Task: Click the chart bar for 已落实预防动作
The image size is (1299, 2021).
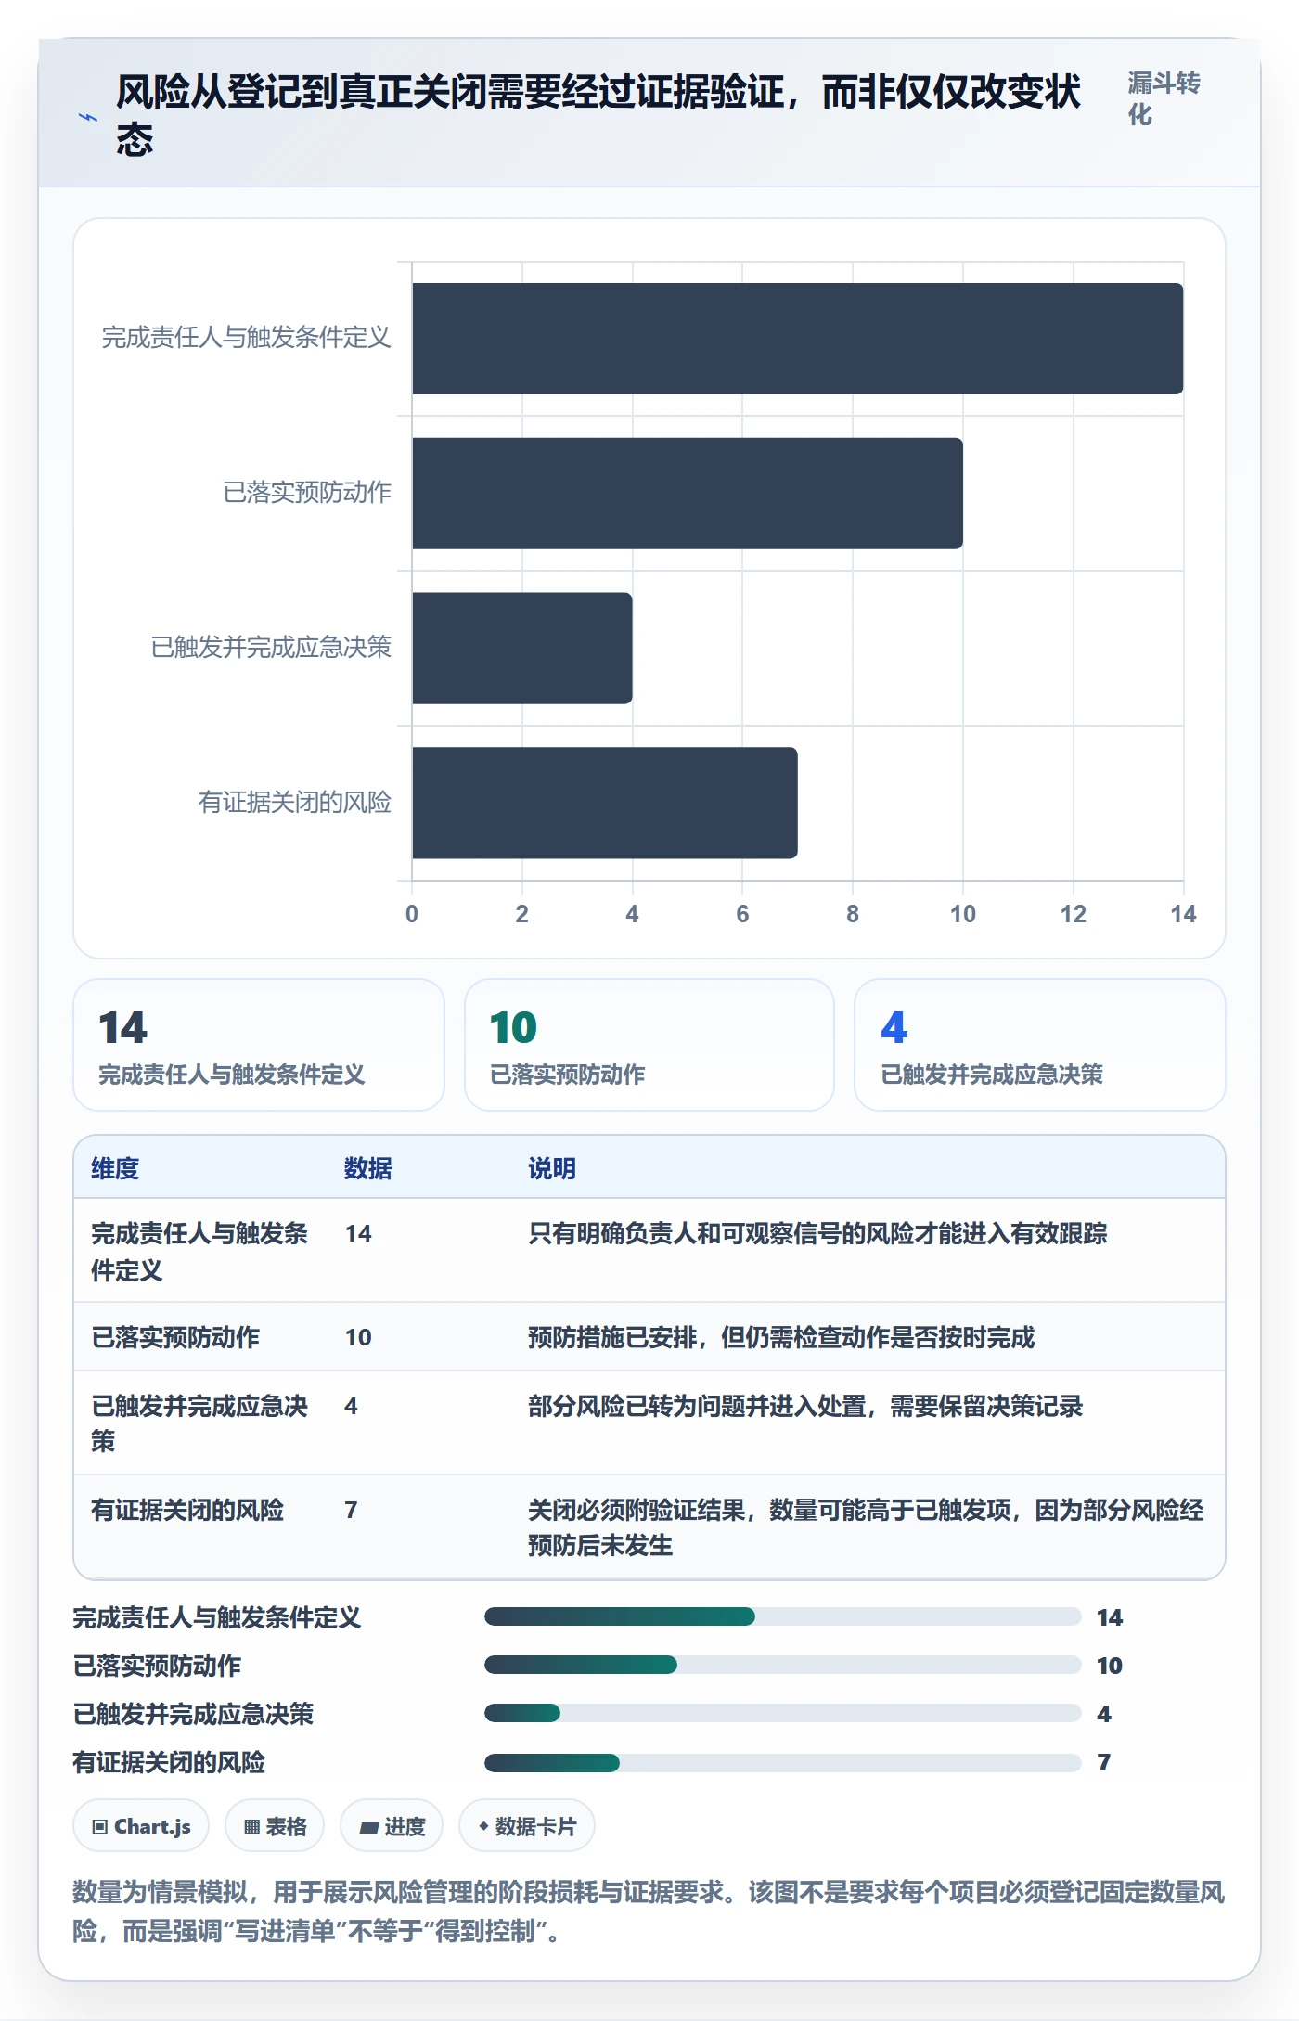Action: click(688, 494)
